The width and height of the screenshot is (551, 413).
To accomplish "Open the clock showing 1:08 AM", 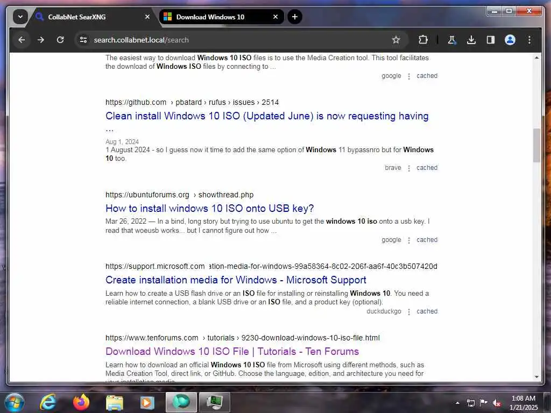I will pos(524,403).
